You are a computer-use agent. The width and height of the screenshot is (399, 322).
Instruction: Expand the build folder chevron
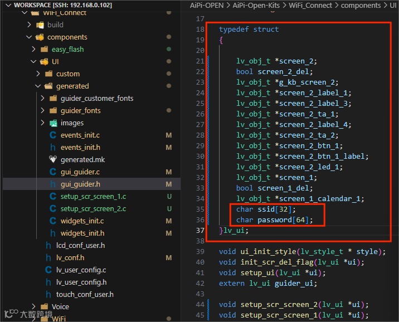[x=30, y=25]
